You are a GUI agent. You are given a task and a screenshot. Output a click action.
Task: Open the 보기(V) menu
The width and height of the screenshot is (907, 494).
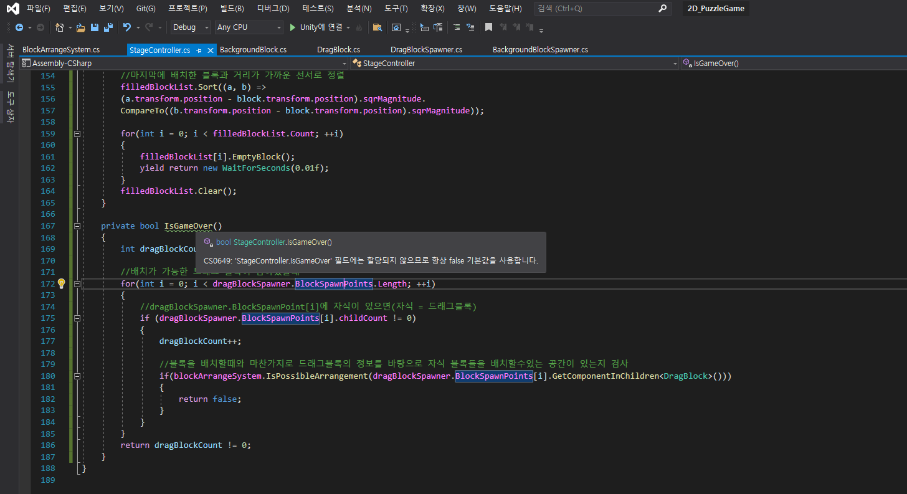(x=112, y=9)
